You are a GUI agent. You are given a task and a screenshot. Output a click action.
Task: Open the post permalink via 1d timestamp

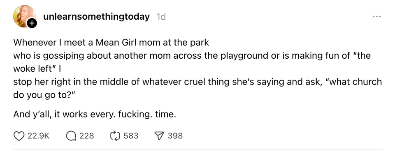(161, 17)
